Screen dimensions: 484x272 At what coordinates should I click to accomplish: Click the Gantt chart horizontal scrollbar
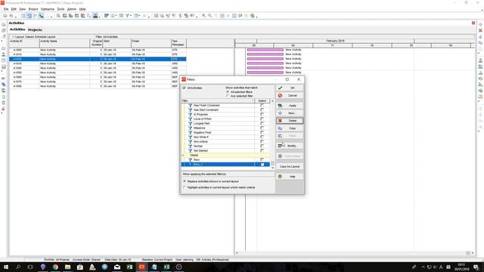tap(355, 253)
